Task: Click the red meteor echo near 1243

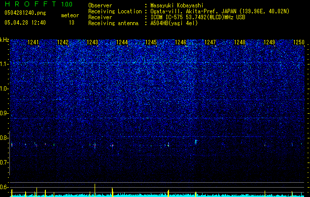Action: [x=95, y=145]
